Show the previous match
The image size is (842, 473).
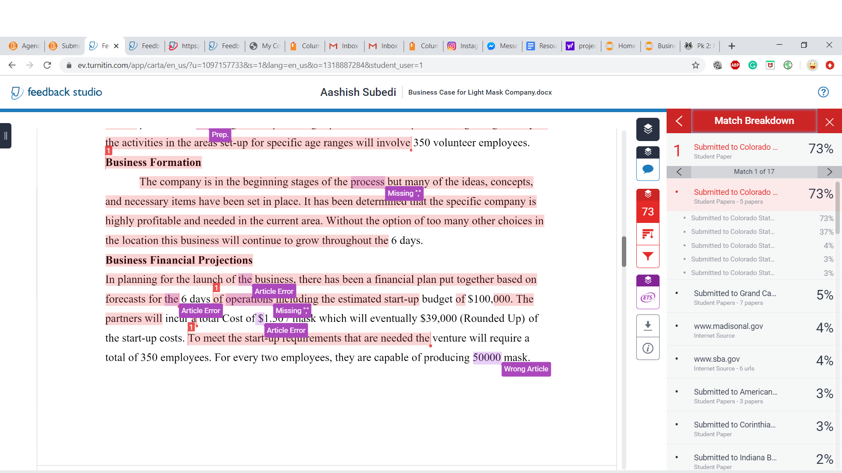click(679, 172)
